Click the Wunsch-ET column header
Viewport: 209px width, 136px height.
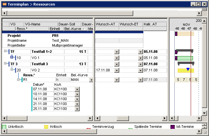point(131,24)
